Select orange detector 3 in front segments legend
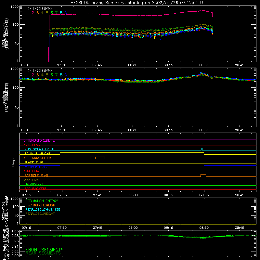 point(37,13)
